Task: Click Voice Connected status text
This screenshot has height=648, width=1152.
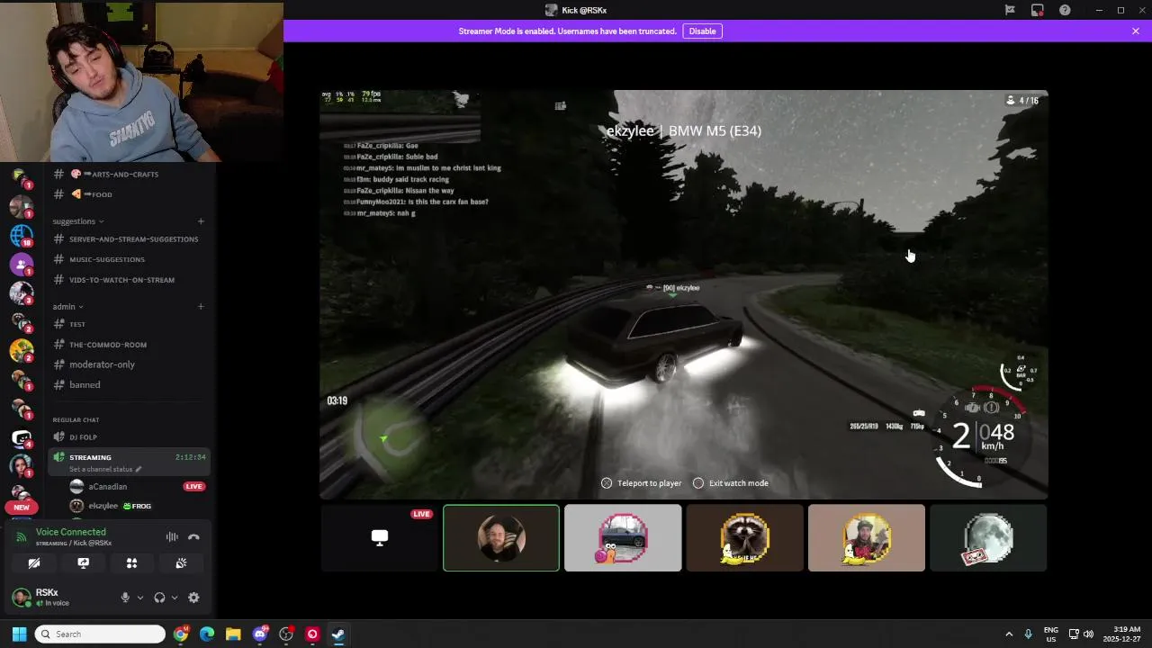Action: (x=70, y=532)
